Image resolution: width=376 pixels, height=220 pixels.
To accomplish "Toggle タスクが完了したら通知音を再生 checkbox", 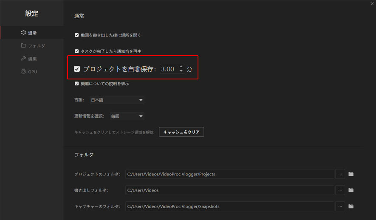I will click(77, 51).
